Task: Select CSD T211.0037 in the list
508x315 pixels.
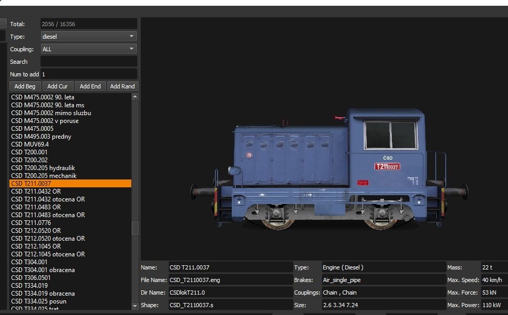Action: click(70, 184)
